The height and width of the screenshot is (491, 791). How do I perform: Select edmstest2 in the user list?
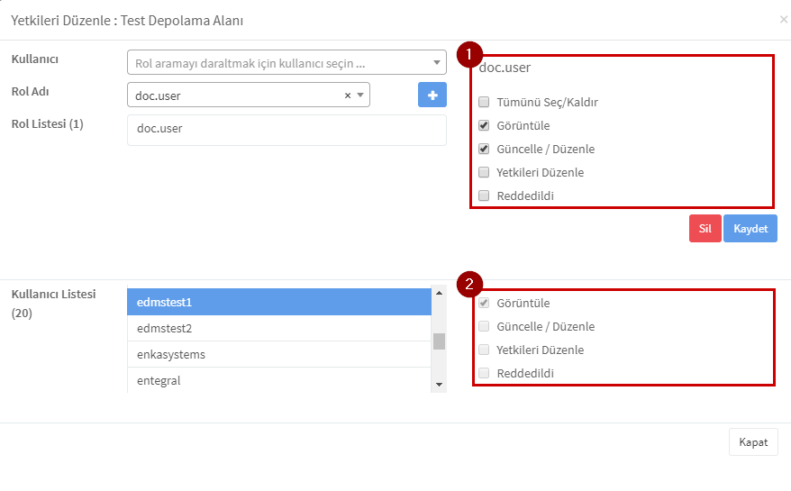pos(279,329)
